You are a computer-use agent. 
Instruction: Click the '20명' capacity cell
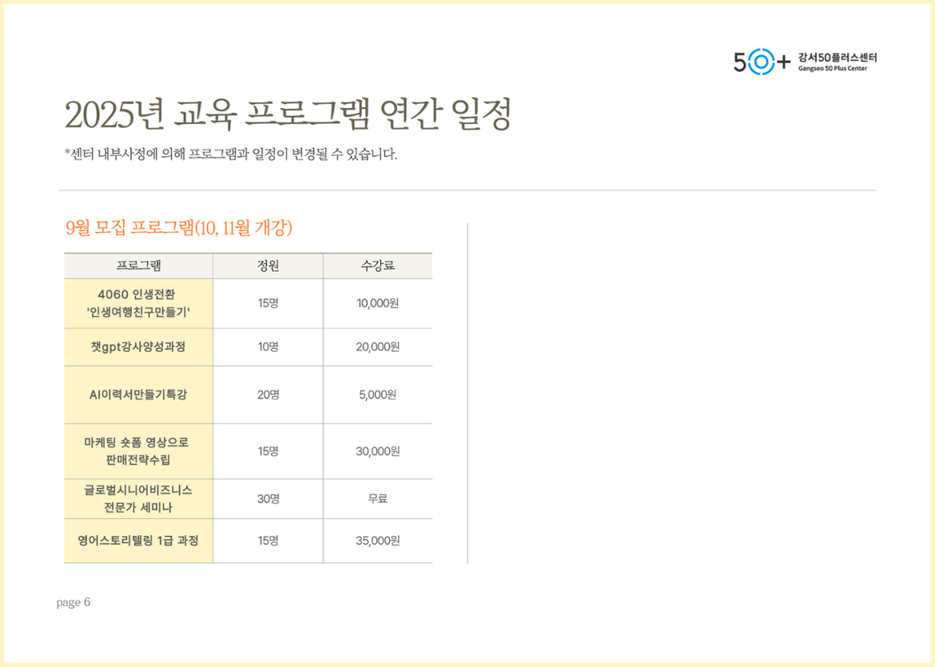click(269, 395)
